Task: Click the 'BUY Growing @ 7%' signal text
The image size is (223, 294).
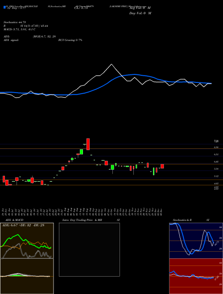Action: (70, 40)
